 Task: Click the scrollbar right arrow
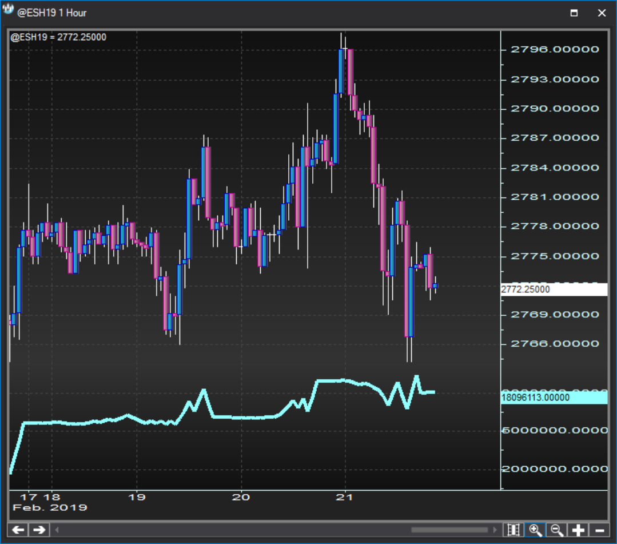pos(495,530)
